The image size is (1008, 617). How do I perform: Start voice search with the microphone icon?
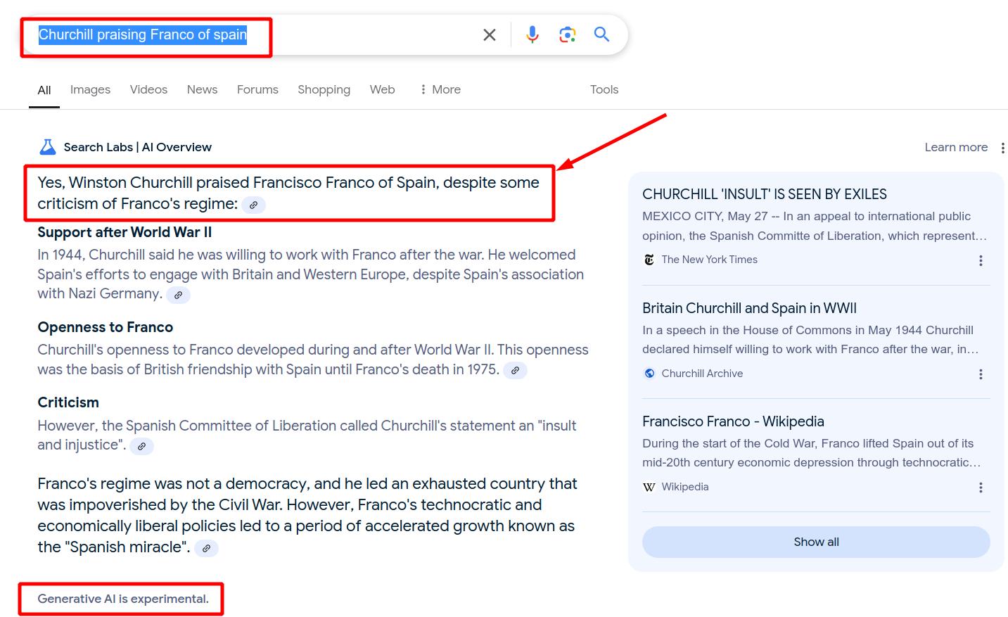point(532,34)
